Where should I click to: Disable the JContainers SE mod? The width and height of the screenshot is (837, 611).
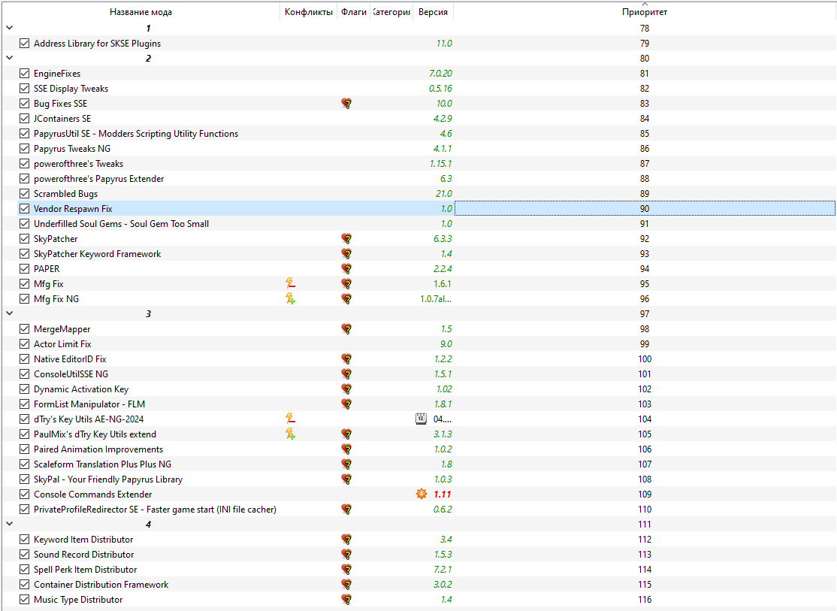[24, 119]
